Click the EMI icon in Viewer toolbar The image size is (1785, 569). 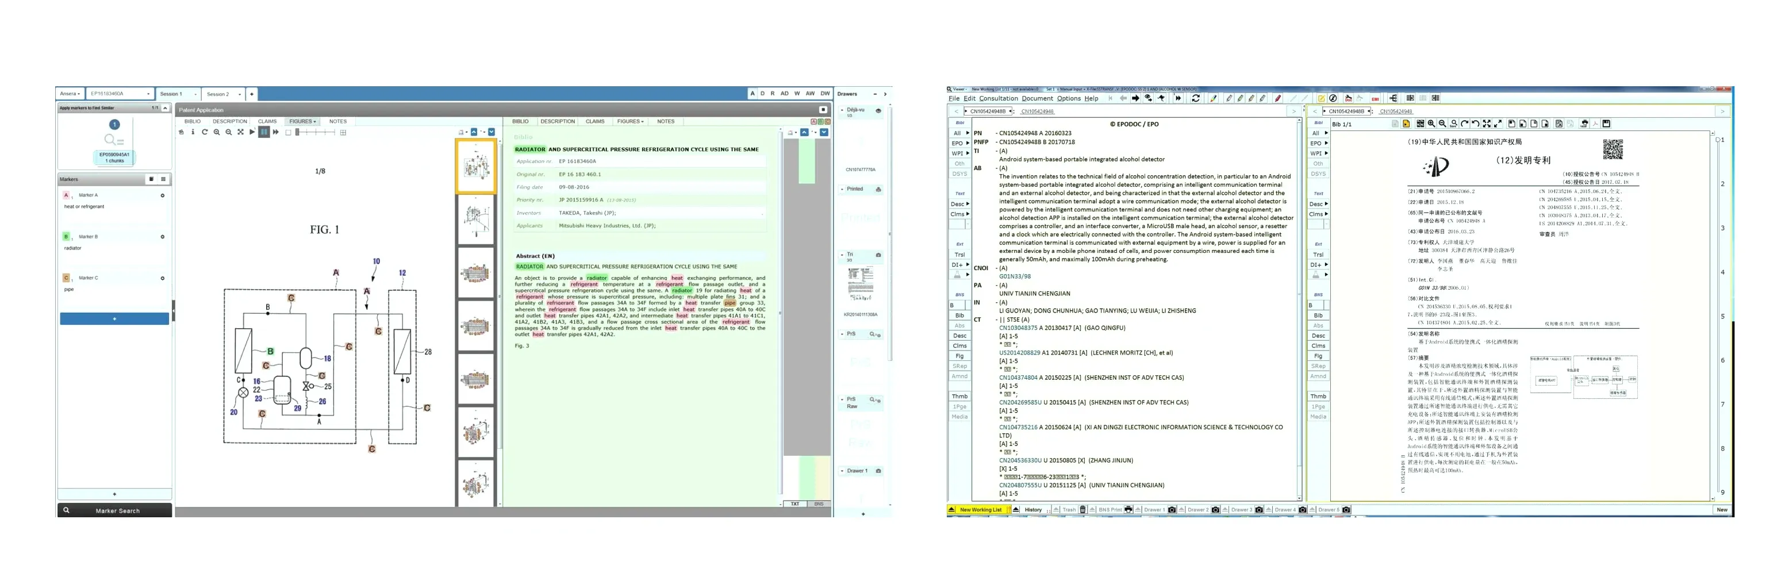[x=1376, y=99]
